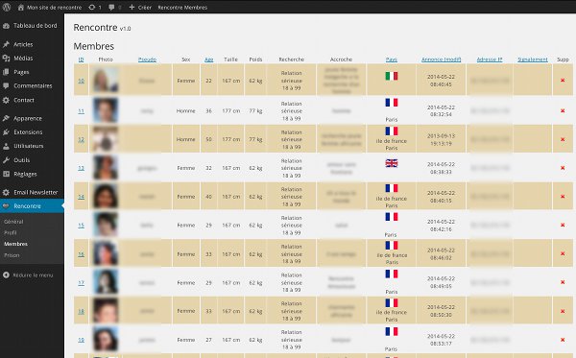
Task: Click the French flag in member 11 row
Action: (x=392, y=103)
